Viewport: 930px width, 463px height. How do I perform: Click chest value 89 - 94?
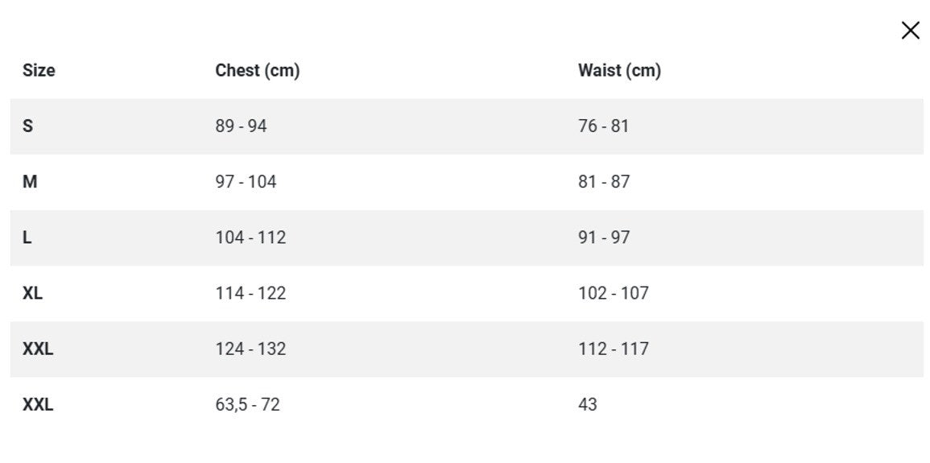[241, 126]
